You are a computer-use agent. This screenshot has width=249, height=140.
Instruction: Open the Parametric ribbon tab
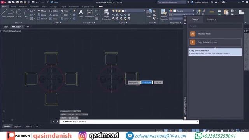click(x=34, y=7)
